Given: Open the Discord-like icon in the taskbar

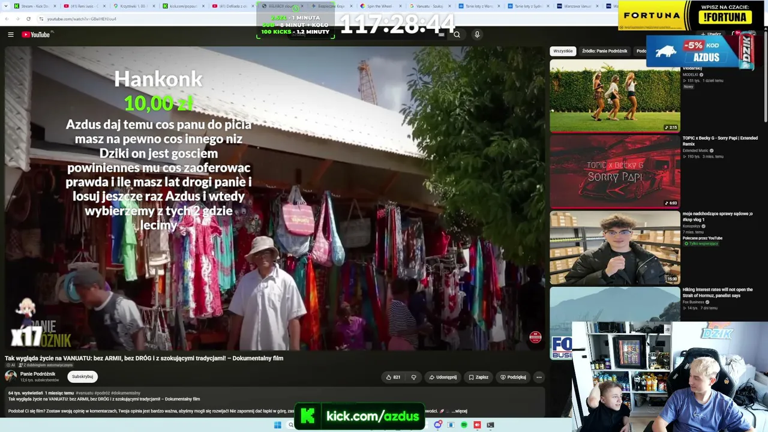Looking at the screenshot, I should pos(438,425).
